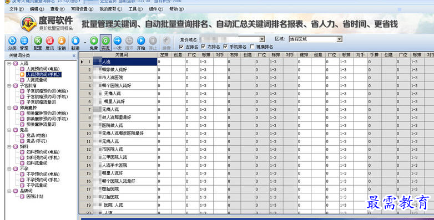Click the icon beside 妇科流量词
Screen dimensions: 434x220
pyautogui.click(x=22, y=163)
